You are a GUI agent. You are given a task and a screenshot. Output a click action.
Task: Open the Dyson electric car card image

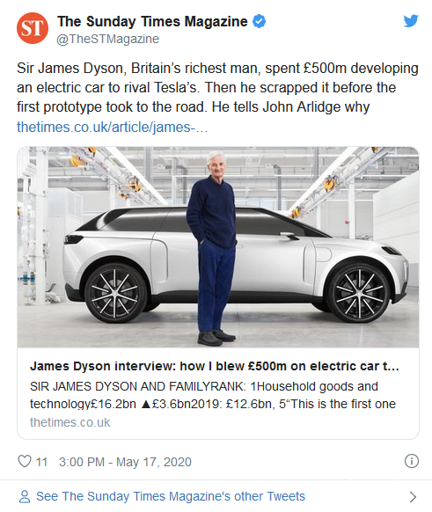[x=218, y=247]
